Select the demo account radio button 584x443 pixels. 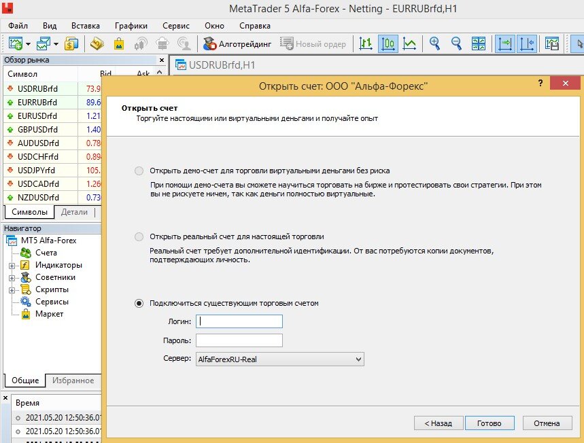[139, 171]
